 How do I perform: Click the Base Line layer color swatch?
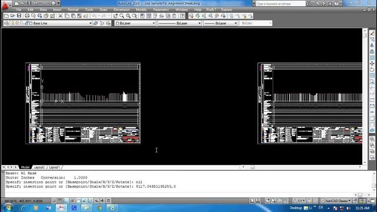31,24
